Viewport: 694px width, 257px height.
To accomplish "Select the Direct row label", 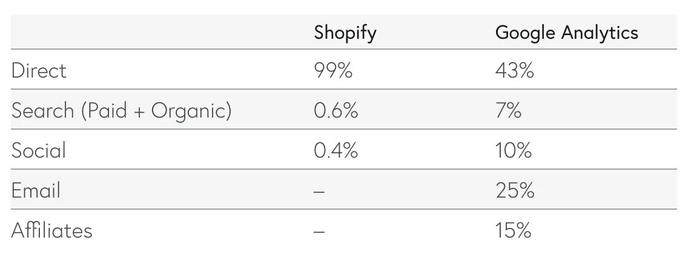I will [x=39, y=70].
